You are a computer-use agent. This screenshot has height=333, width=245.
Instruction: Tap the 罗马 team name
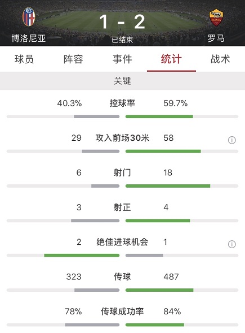(216, 38)
